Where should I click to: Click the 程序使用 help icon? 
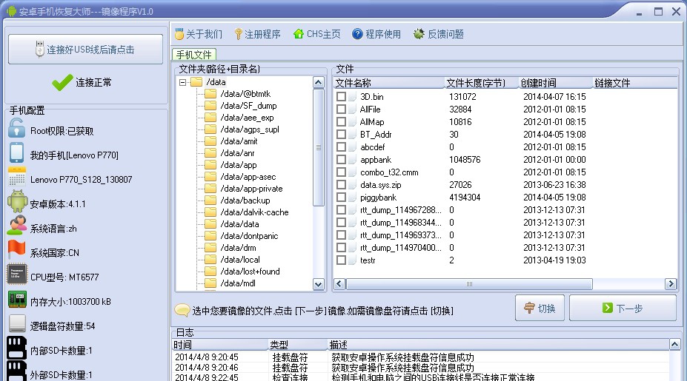[x=357, y=34]
